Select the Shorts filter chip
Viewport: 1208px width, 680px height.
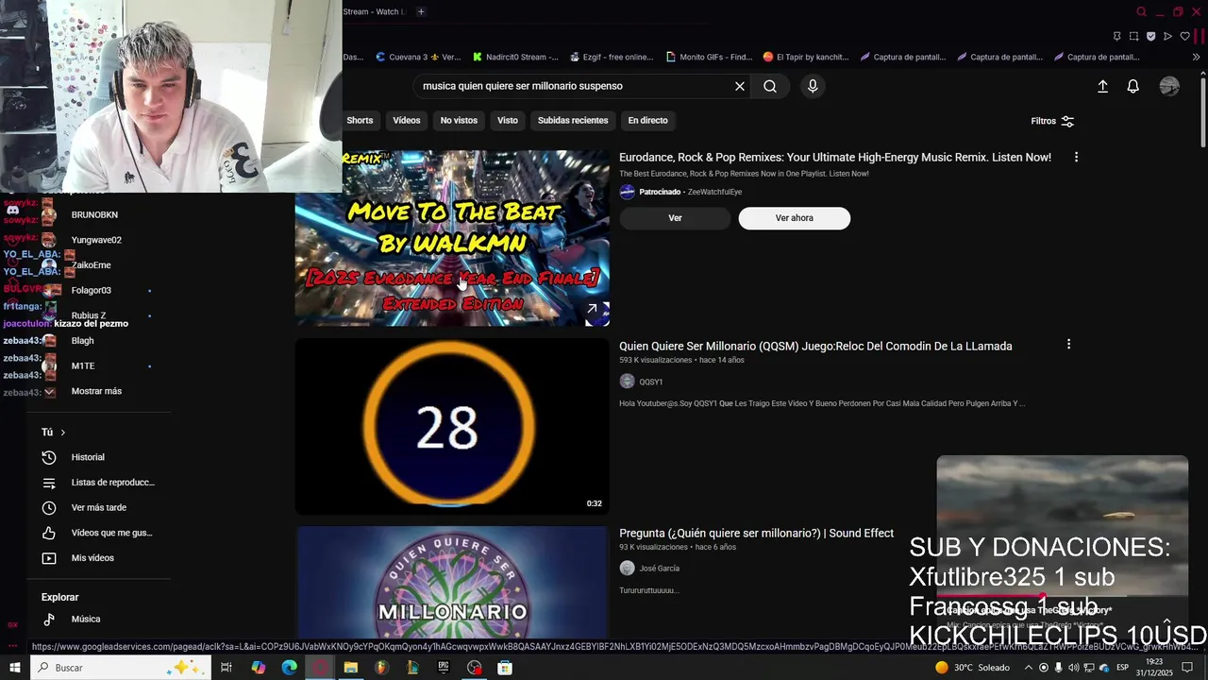(x=360, y=120)
